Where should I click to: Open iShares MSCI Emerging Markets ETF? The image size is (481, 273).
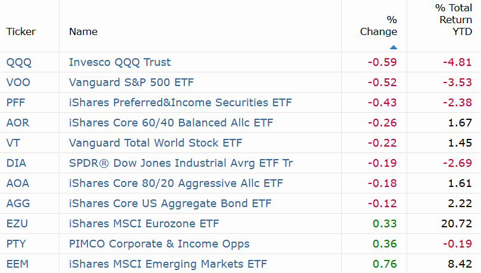pyautogui.click(x=168, y=264)
